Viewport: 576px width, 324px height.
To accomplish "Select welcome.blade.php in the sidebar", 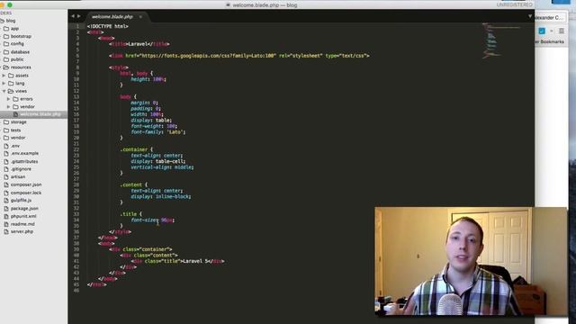I will pos(40,114).
